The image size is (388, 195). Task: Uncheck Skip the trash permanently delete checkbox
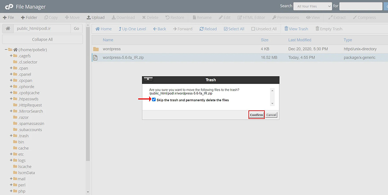pos(154,100)
